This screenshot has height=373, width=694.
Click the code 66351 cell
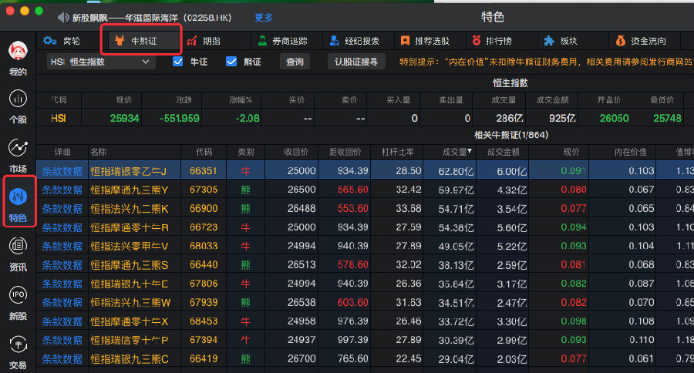point(204,171)
